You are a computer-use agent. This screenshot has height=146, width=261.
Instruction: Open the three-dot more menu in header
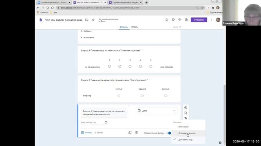click(212, 20)
